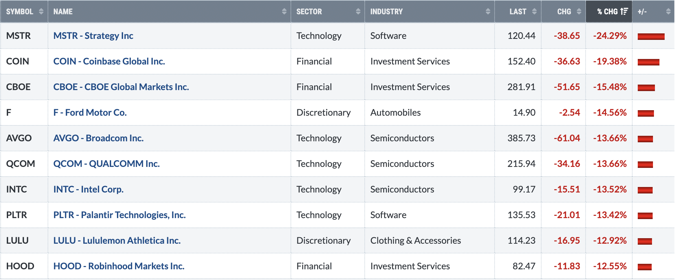Open CBOE - CBOE Global Markets Inc. link
Image resolution: width=675 pixels, height=280 pixels.
[x=121, y=87]
